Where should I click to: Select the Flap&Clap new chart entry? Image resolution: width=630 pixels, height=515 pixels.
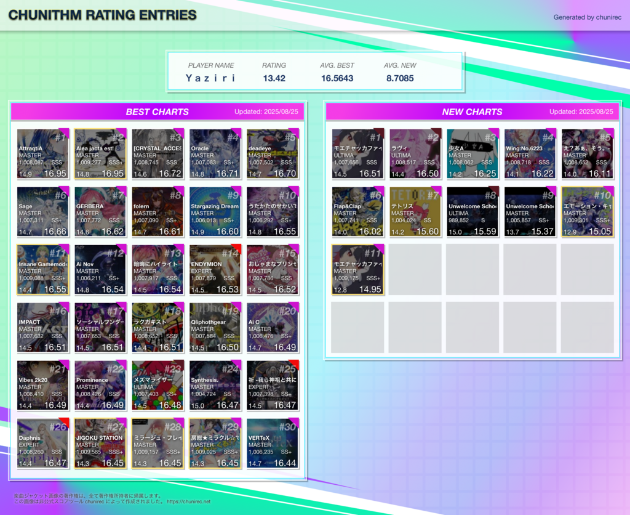tap(357, 212)
